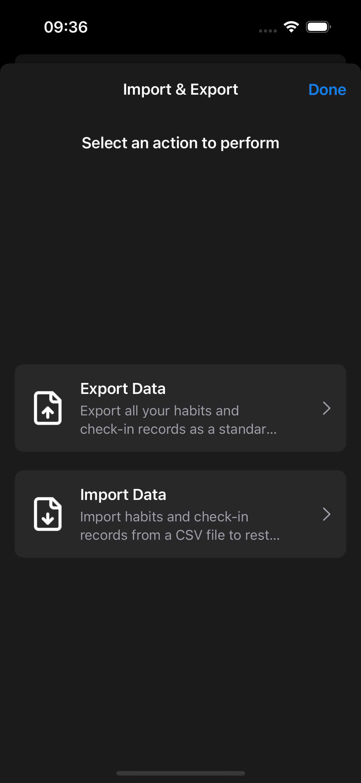Tap the Import Data download file icon
The image size is (361, 783).
coord(48,514)
